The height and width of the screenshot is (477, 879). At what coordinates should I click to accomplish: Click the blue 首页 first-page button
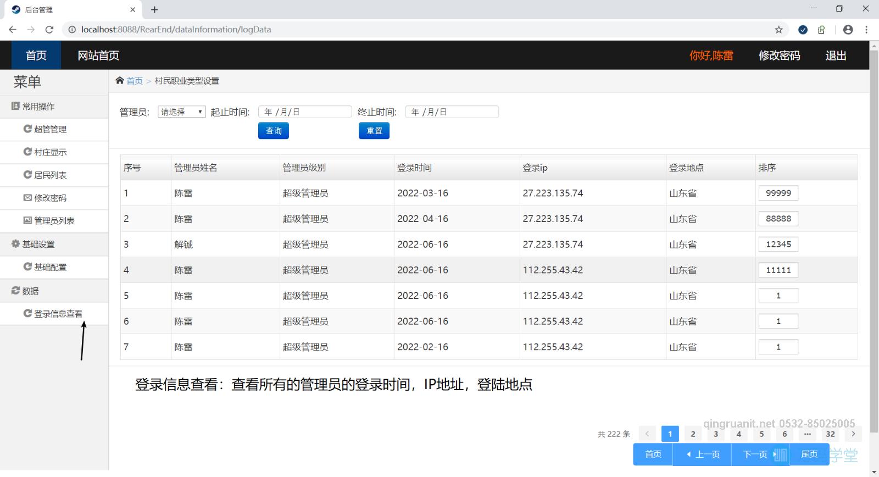[x=653, y=454]
